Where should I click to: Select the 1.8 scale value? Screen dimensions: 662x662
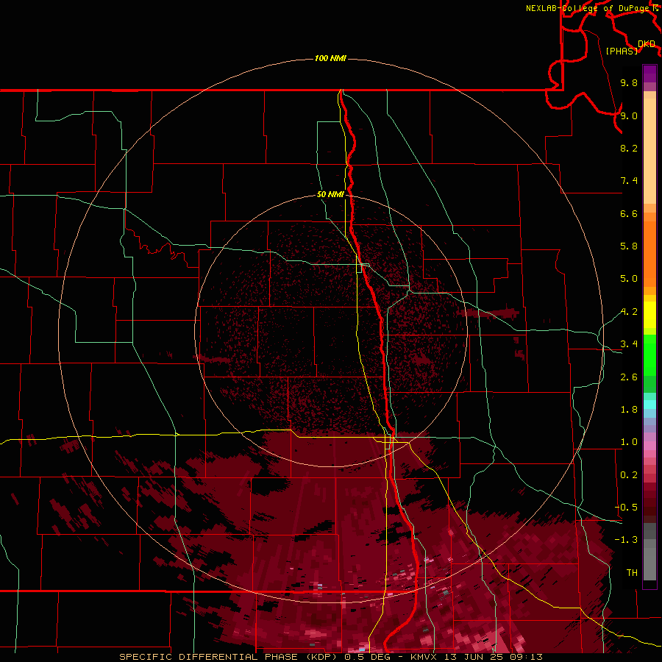[629, 410]
